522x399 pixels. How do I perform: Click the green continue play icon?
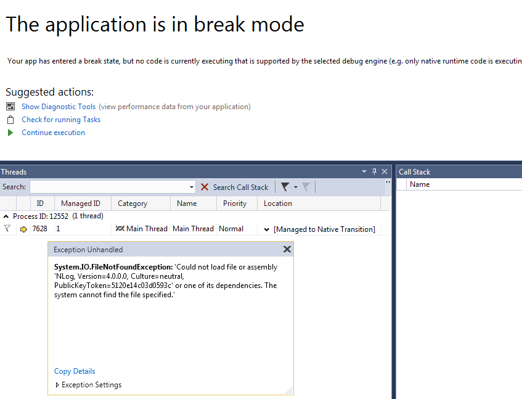point(10,133)
